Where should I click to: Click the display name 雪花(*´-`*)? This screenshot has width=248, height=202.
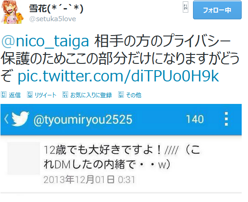56,9
